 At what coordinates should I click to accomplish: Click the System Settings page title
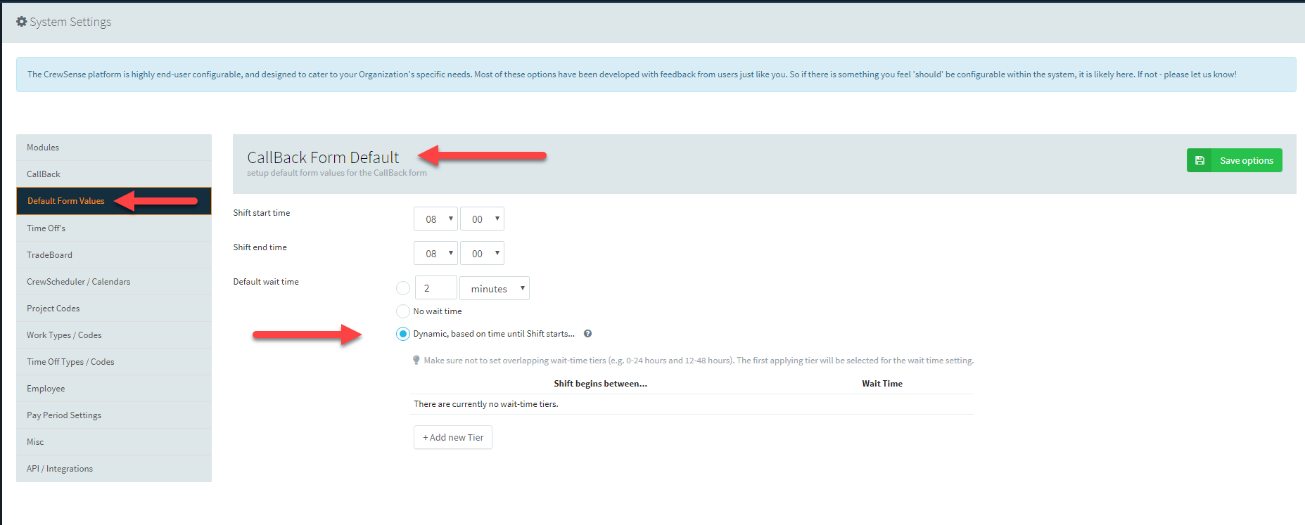70,22
